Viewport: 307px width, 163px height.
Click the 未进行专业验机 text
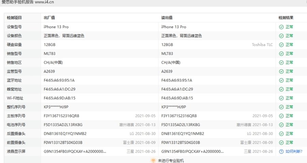(171, 161)
